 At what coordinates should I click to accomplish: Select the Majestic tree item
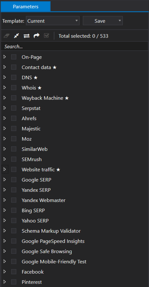31,129
